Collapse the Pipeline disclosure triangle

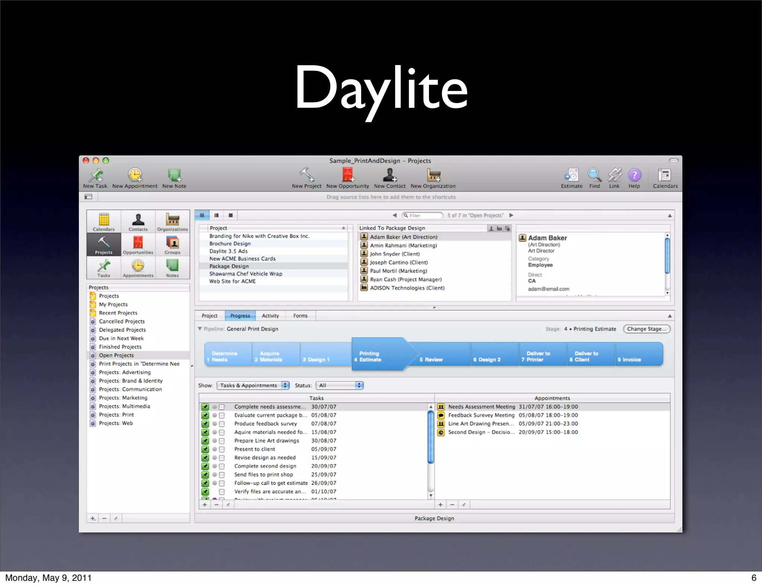click(x=200, y=329)
